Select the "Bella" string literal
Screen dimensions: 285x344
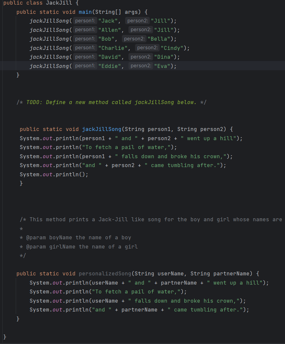pos(158,38)
